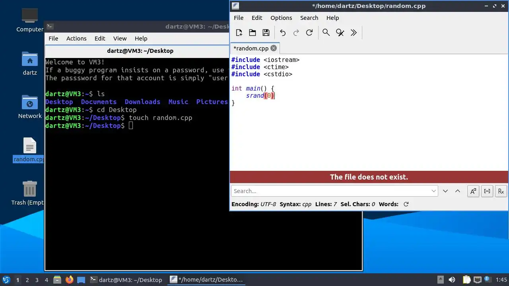
Task: Go to the next search match
Action: (445, 191)
